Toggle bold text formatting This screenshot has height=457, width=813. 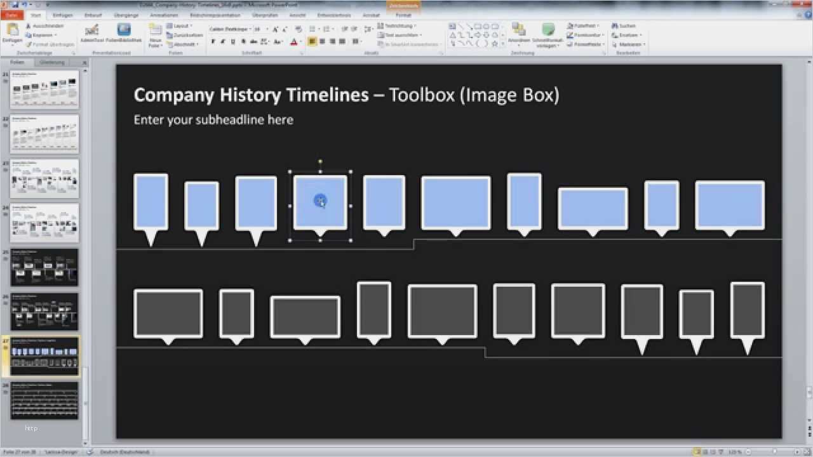(213, 42)
